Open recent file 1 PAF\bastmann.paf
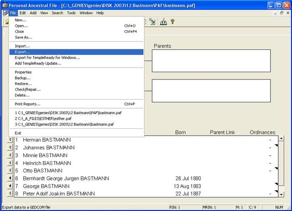The height and width of the screenshot is (211, 292). 76,113
